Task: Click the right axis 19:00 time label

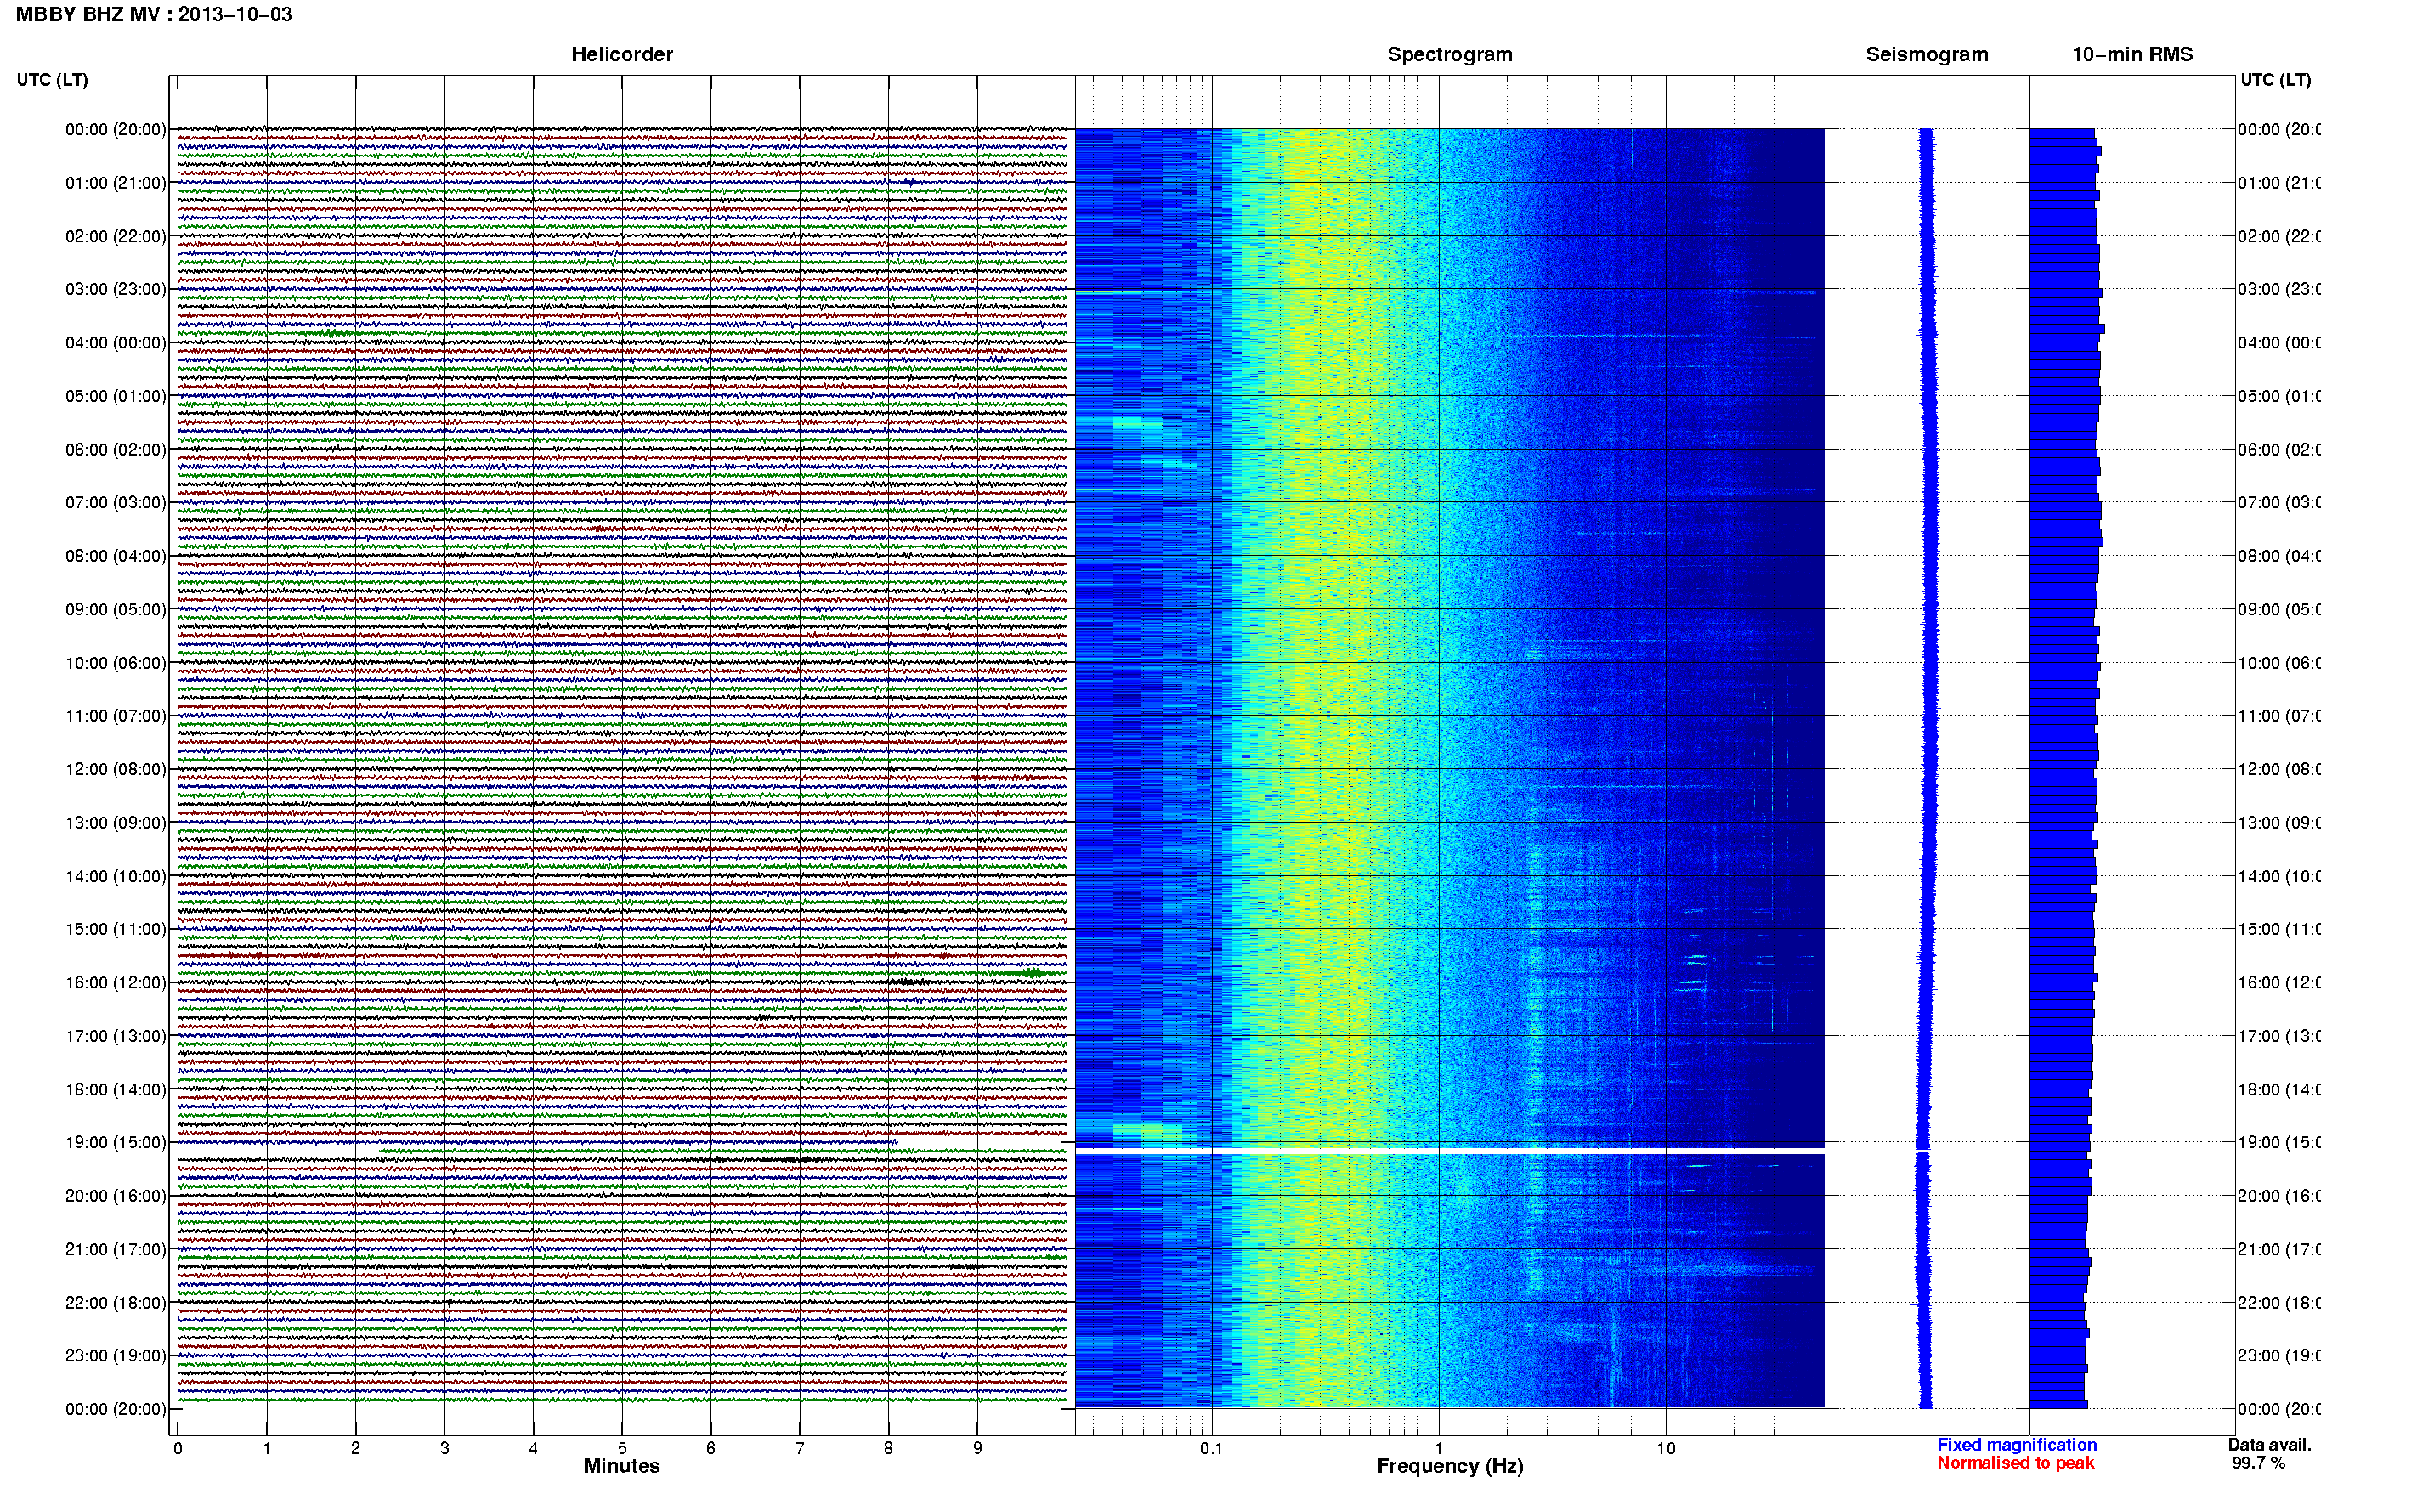Action: 2278,1142
